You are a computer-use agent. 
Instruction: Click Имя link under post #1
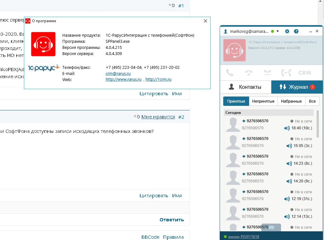(177, 94)
